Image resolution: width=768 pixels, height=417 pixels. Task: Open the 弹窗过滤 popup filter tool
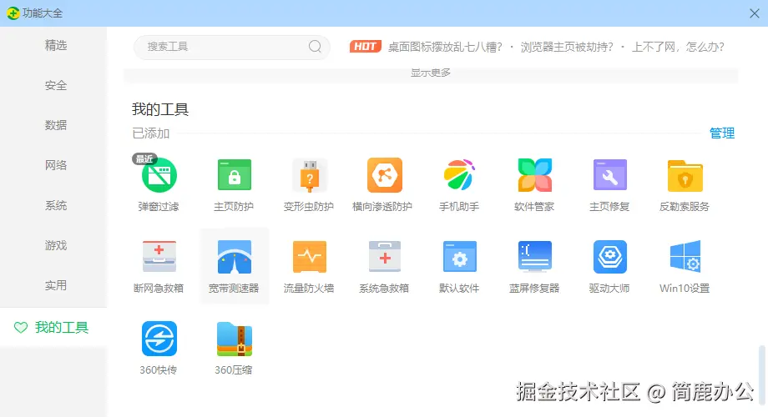[159, 175]
